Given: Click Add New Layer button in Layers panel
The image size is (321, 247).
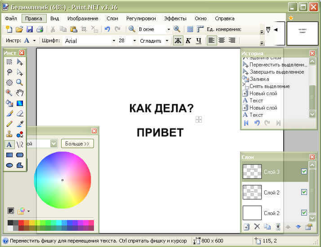Looking at the screenshot, I should [x=247, y=227].
